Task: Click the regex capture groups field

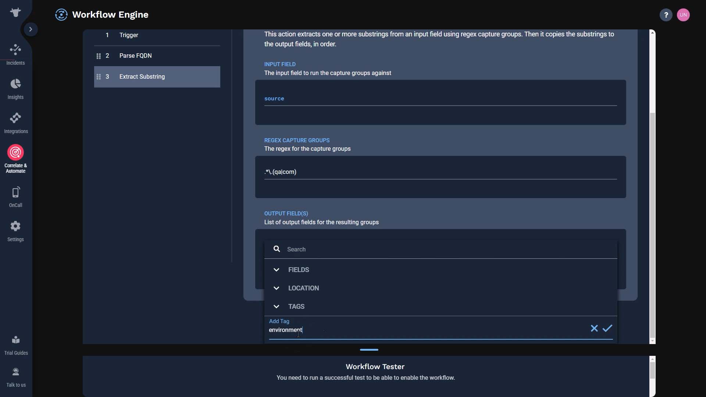Action: pos(441,172)
